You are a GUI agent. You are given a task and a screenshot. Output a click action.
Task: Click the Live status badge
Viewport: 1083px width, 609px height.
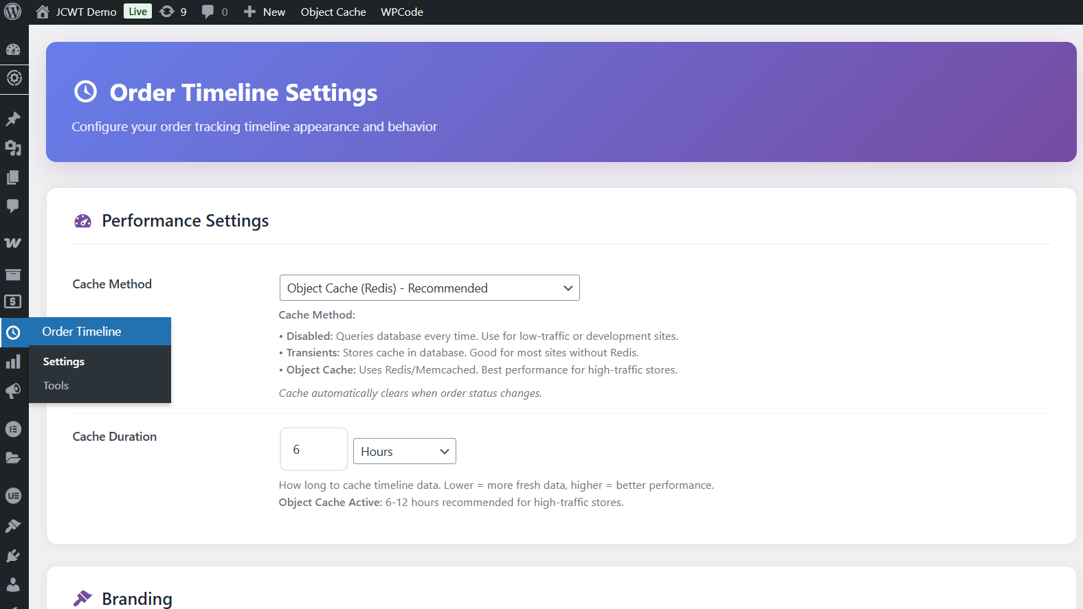(x=137, y=12)
